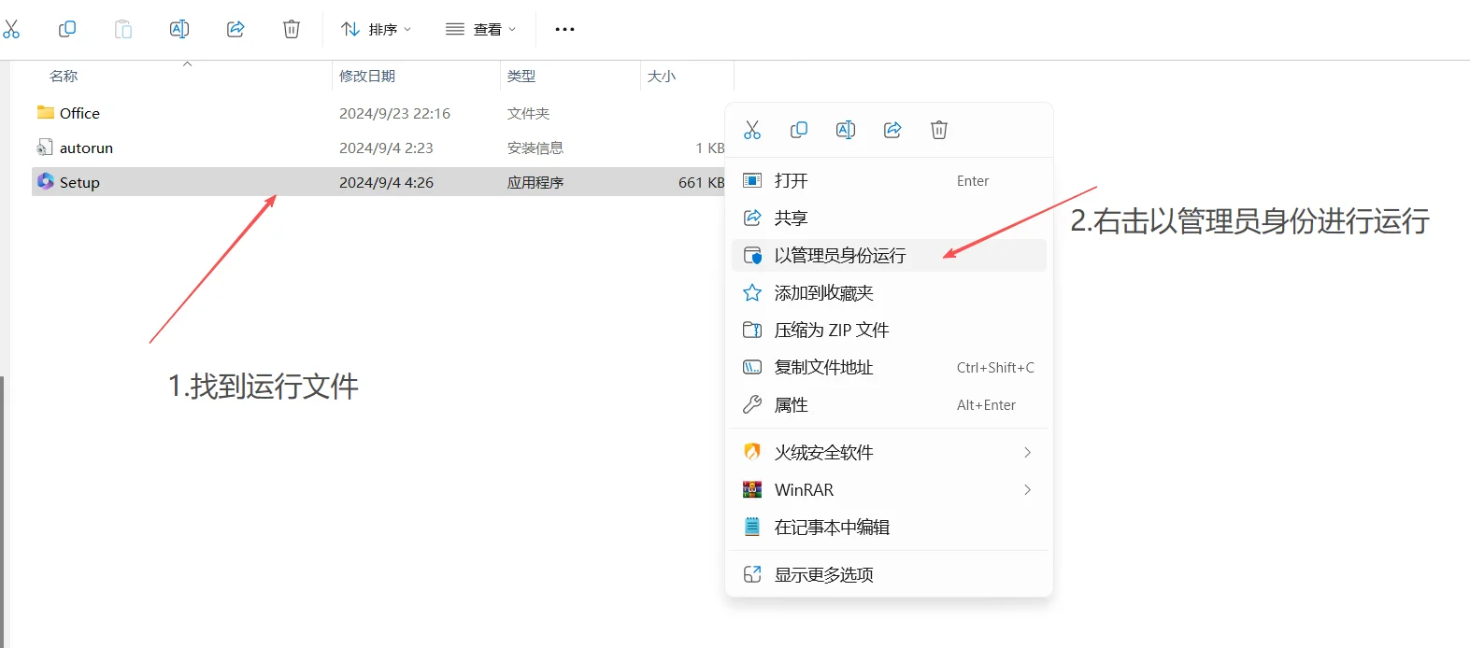Image resolution: width=1470 pixels, height=648 pixels.
Task: Select the Setup application row
Action: (378, 182)
